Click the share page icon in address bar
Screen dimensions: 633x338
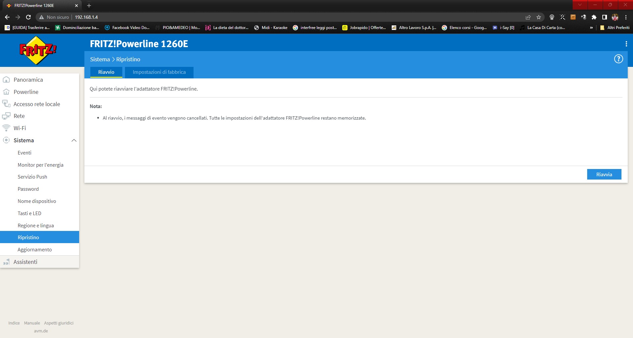click(528, 17)
